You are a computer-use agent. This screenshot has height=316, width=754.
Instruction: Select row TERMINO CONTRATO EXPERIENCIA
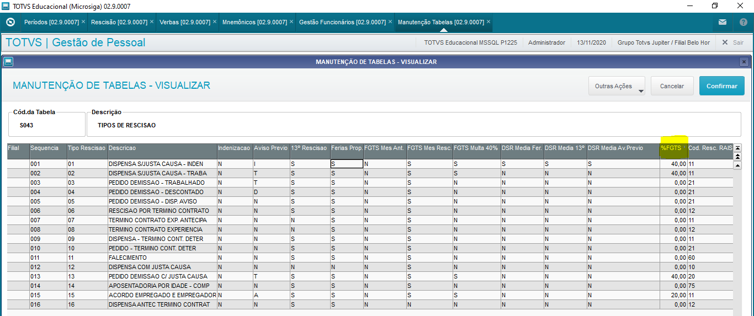click(370, 229)
